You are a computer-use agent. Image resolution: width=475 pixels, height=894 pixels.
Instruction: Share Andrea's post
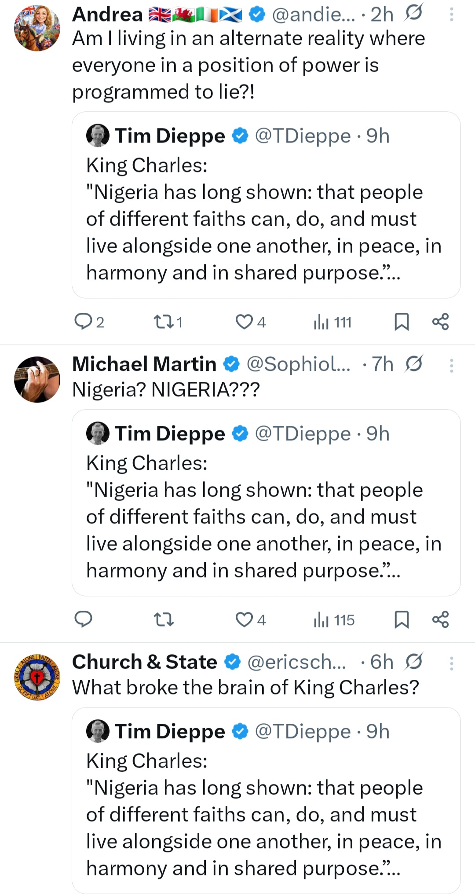(440, 322)
